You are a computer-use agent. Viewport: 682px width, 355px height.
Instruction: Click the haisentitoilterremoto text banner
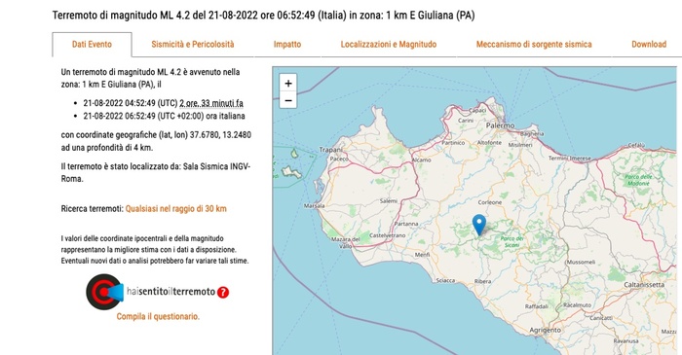(170, 292)
